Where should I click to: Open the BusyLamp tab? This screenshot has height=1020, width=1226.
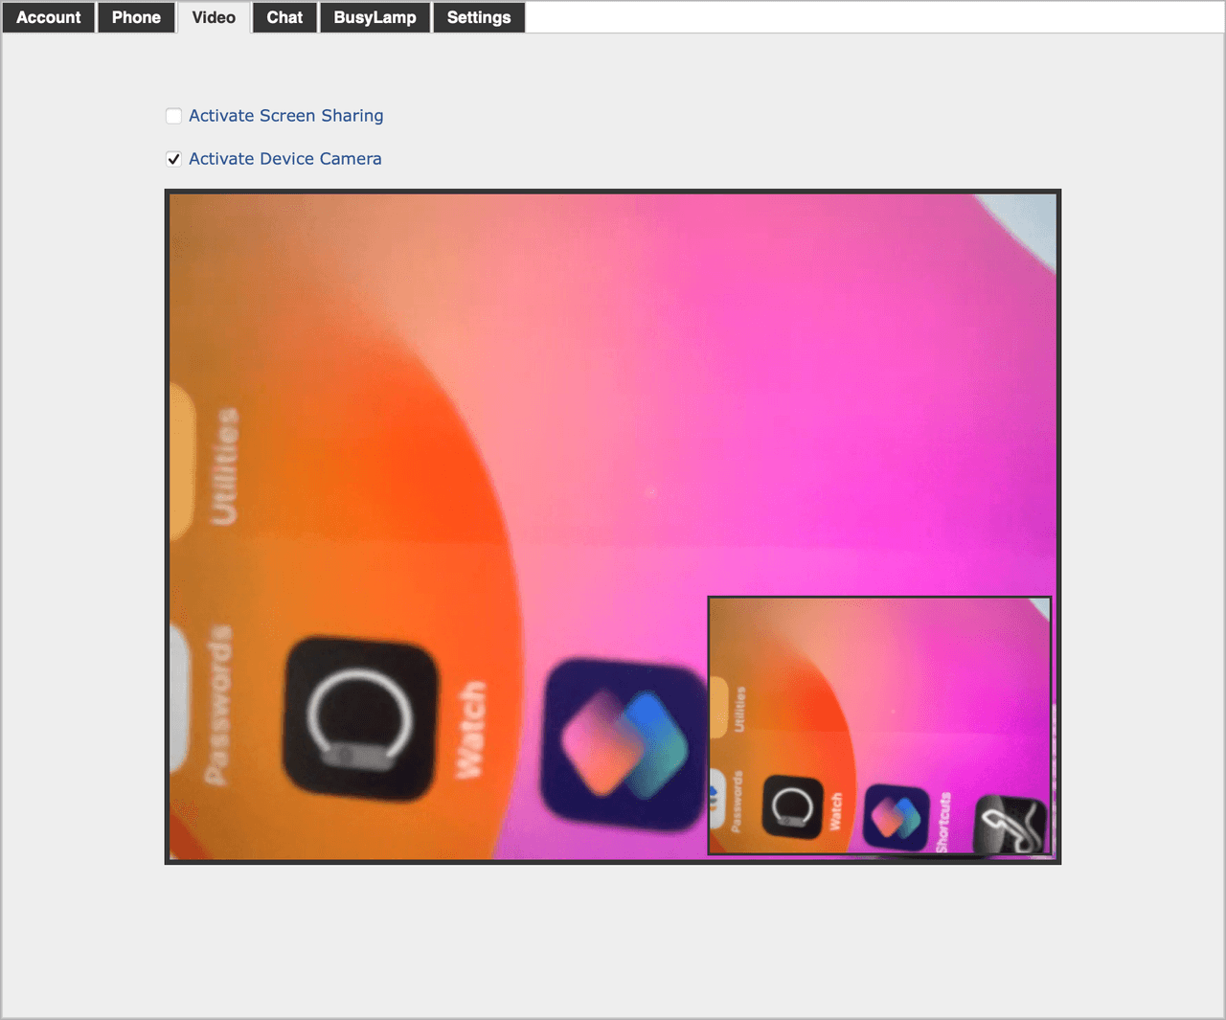click(x=375, y=17)
